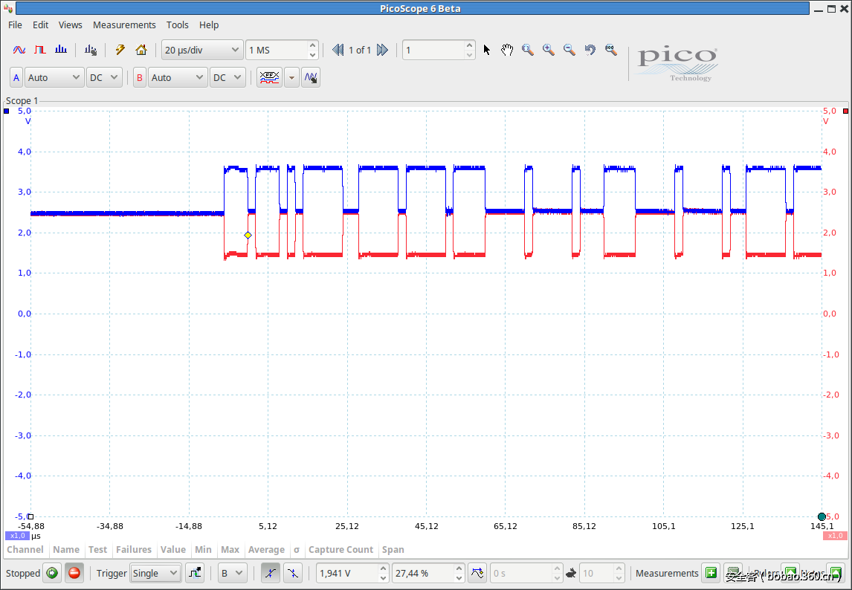Open trigger mode Single dropdown
Image resolution: width=852 pixels, height=590 pixels.
click(x=155, y=573)
